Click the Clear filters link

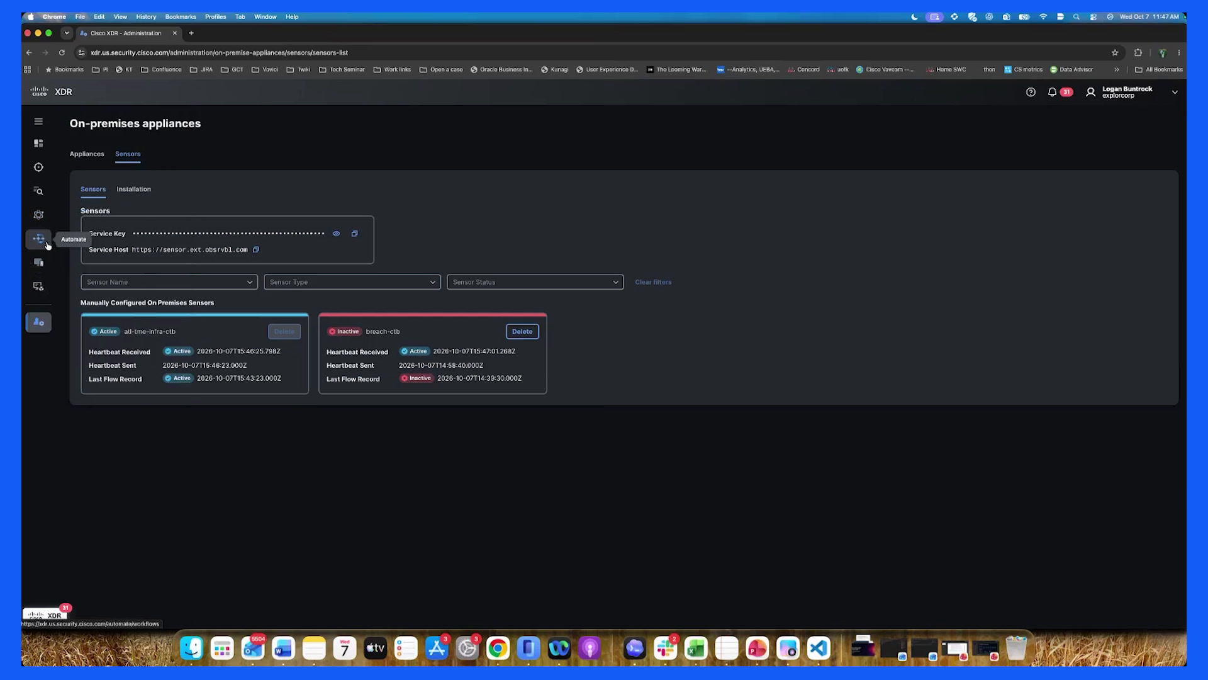653,282
